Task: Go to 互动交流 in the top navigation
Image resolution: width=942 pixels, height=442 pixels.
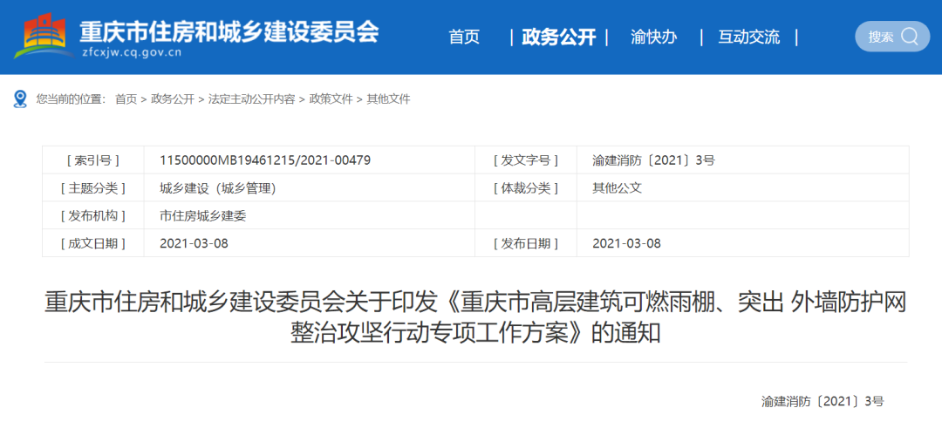Action: (x=748, y=37)
